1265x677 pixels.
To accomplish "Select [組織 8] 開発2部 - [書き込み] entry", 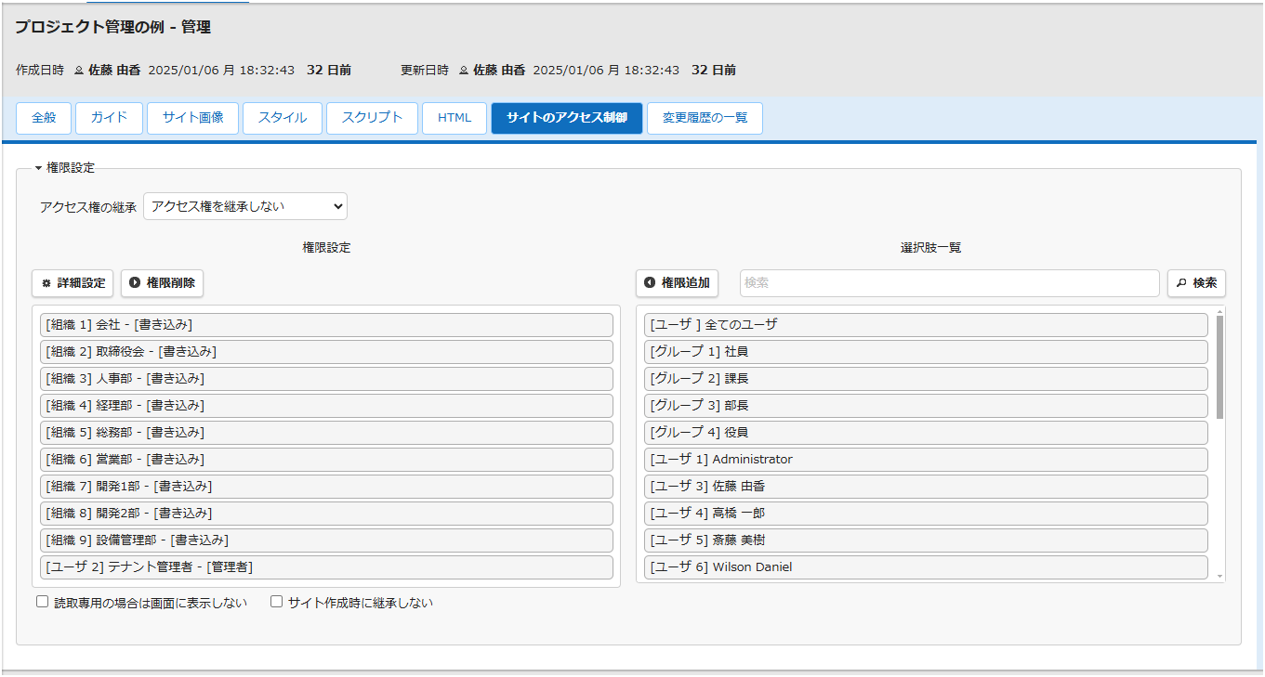I will coord(326,513).
